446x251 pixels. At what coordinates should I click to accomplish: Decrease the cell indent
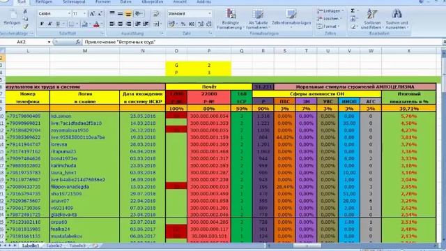pyautogui.click(x=138, y=24)
